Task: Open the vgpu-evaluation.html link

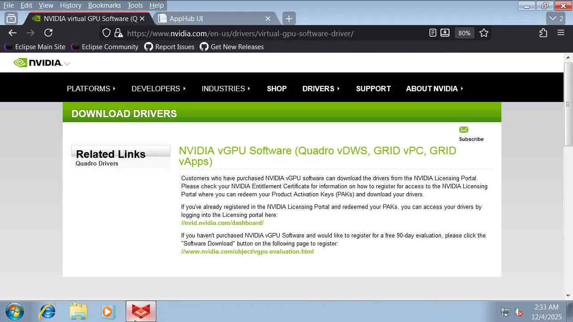Action: pyautogui.click(x=248, y=251)
